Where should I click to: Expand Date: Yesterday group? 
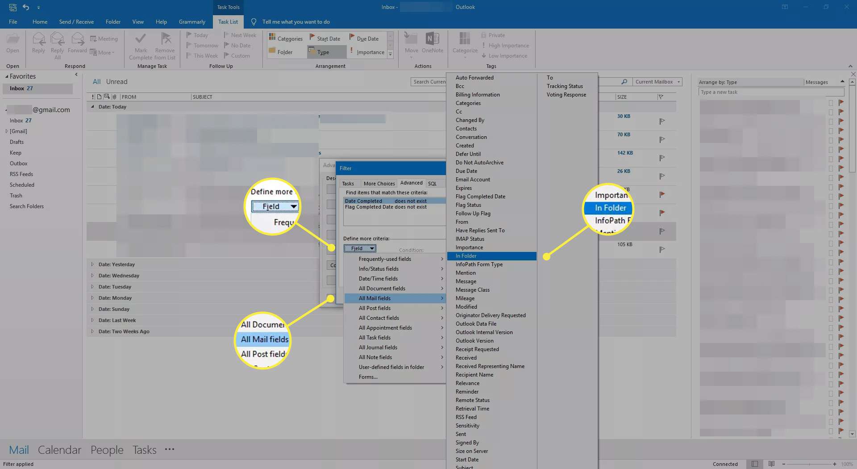point(92,264)
